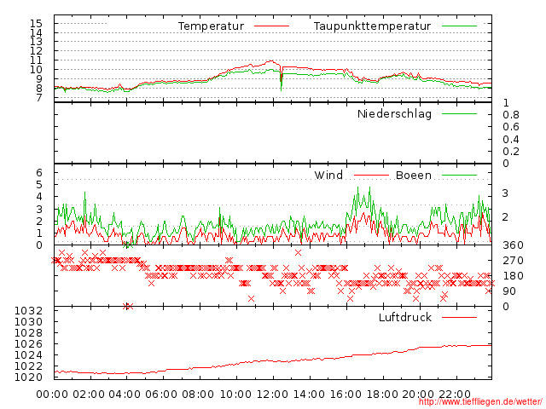546x409 pixels.
Task: Click the 90 wind direction axis value
Action: pos(509,291)
